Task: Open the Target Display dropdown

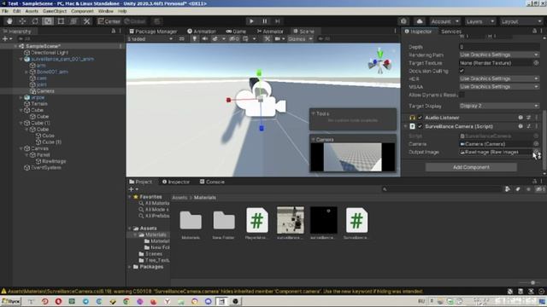Action: tap(499, 106)
